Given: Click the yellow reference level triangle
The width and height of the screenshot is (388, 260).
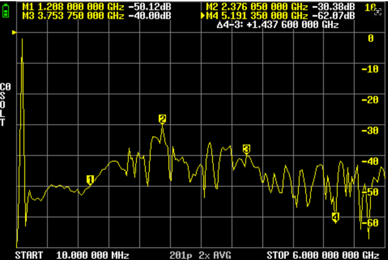Looking at the screenshot, I should (x=14, y=33).
